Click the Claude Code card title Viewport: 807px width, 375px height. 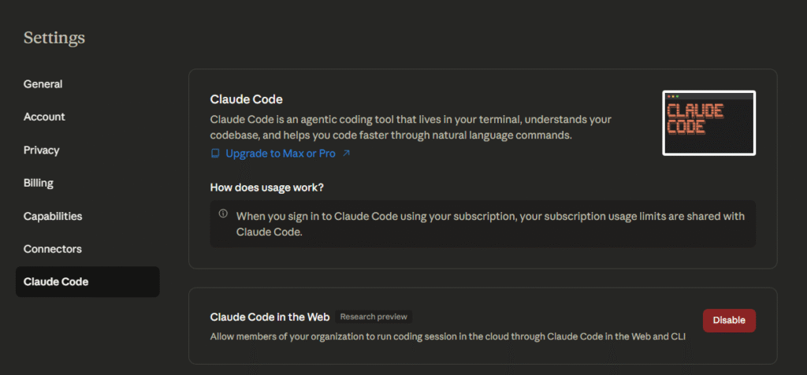246,99
